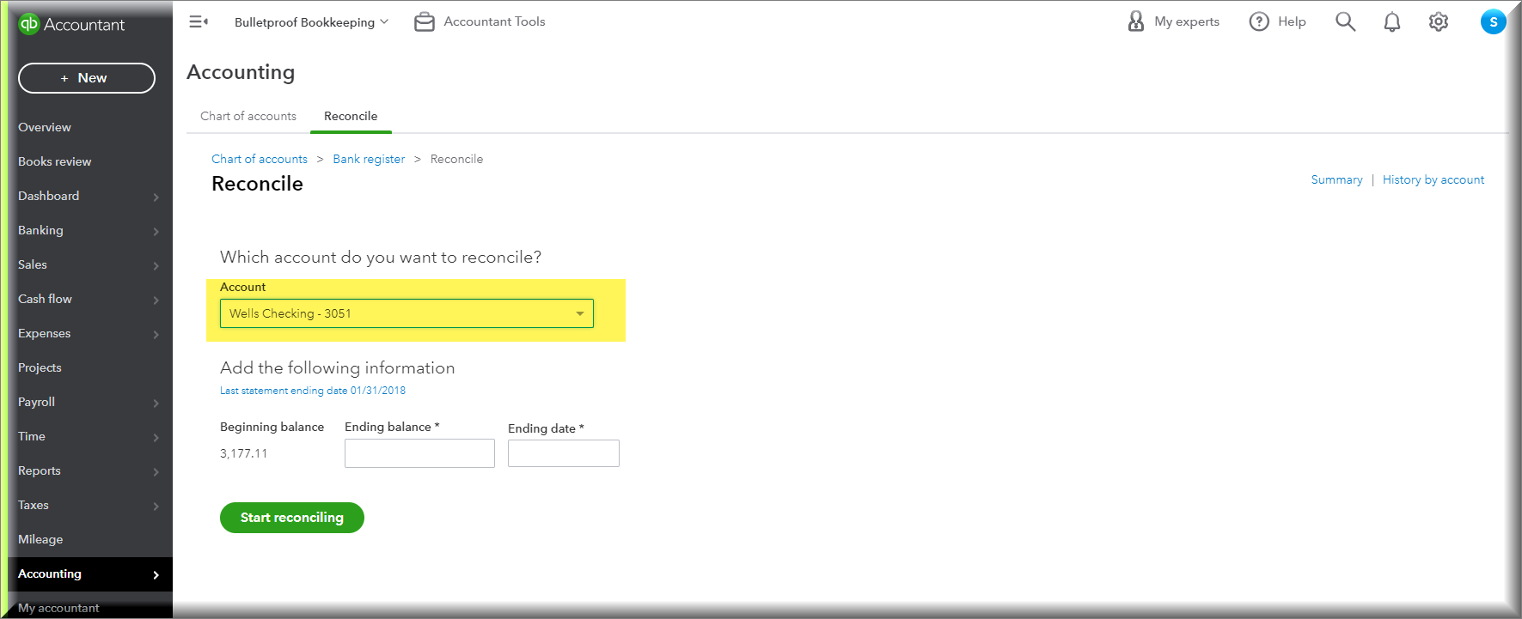Open the Wells Checking account dropdown

[x=406, y=313]
